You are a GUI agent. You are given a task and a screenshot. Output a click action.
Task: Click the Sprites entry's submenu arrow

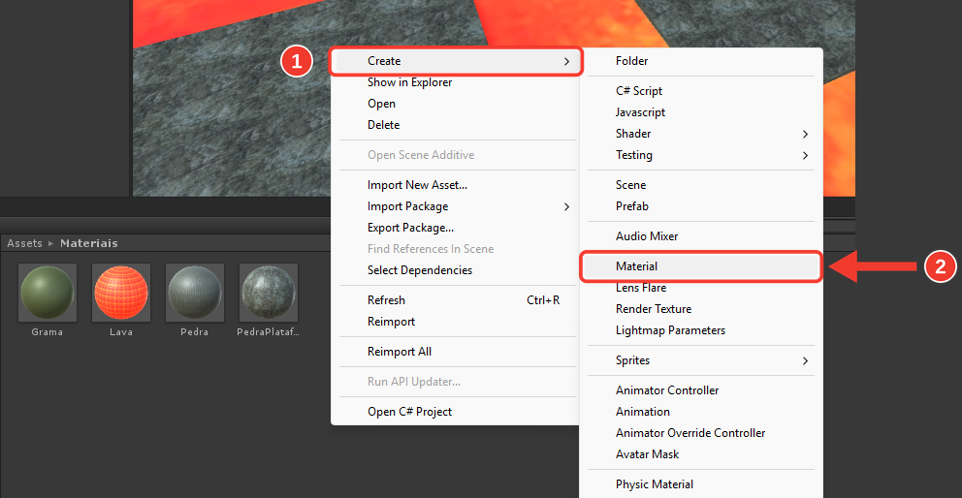pos(805,360)
